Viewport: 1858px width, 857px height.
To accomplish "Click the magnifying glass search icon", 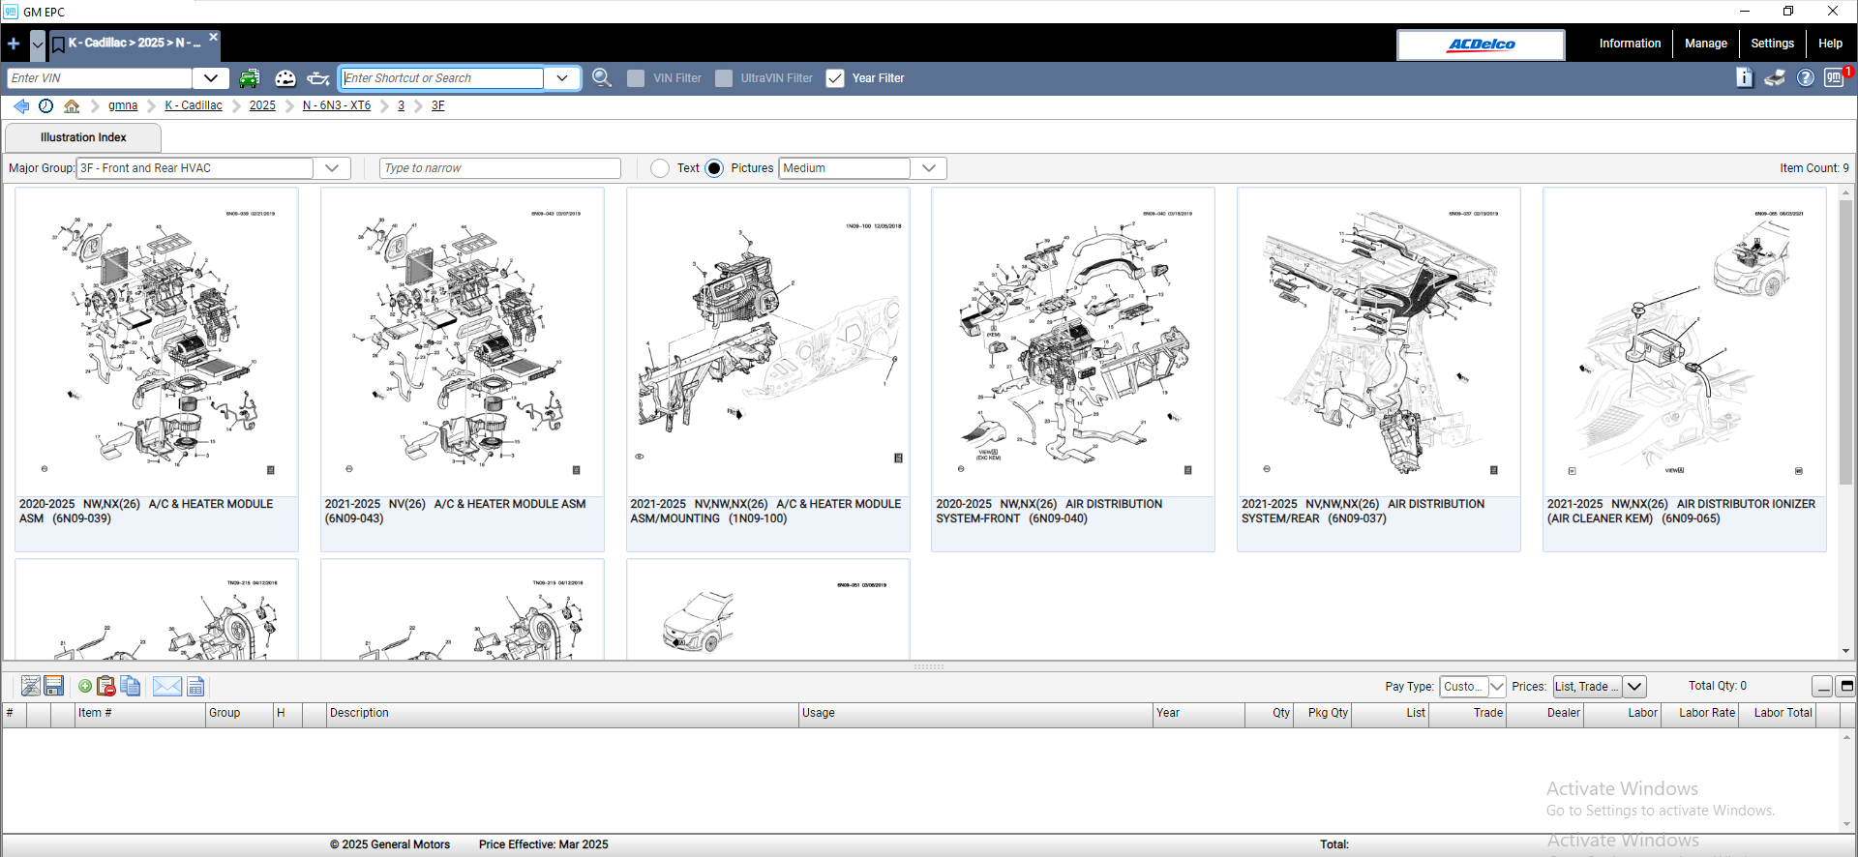I will (x=602, y=77).
